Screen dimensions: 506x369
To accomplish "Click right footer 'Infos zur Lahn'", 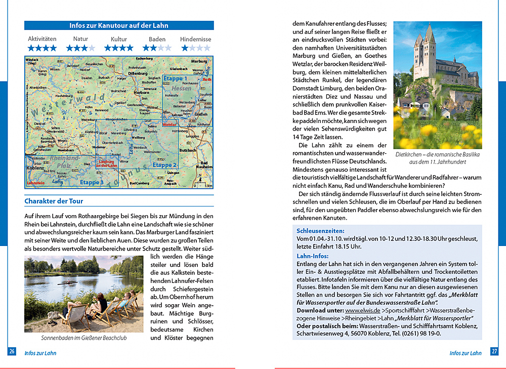I will 466,353.
